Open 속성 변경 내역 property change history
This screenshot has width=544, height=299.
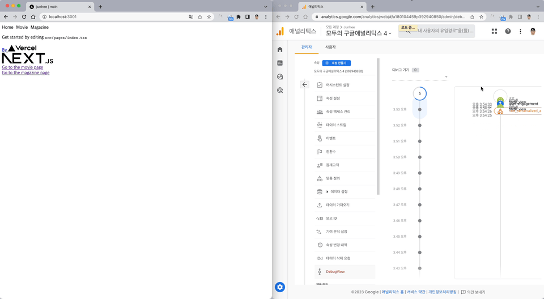pyautogui.click(x=345, y=245)
